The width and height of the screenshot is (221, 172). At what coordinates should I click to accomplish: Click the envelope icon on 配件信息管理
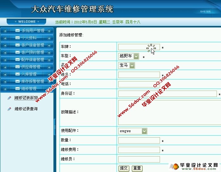point(17,60)
